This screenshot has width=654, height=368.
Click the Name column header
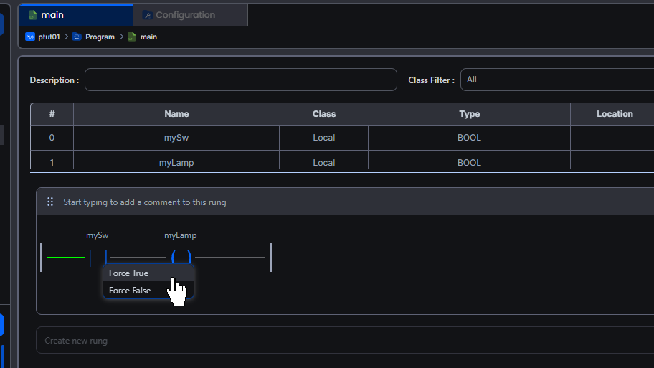[176, 114]
